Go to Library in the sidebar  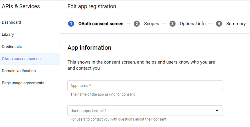tap(8, 34)
